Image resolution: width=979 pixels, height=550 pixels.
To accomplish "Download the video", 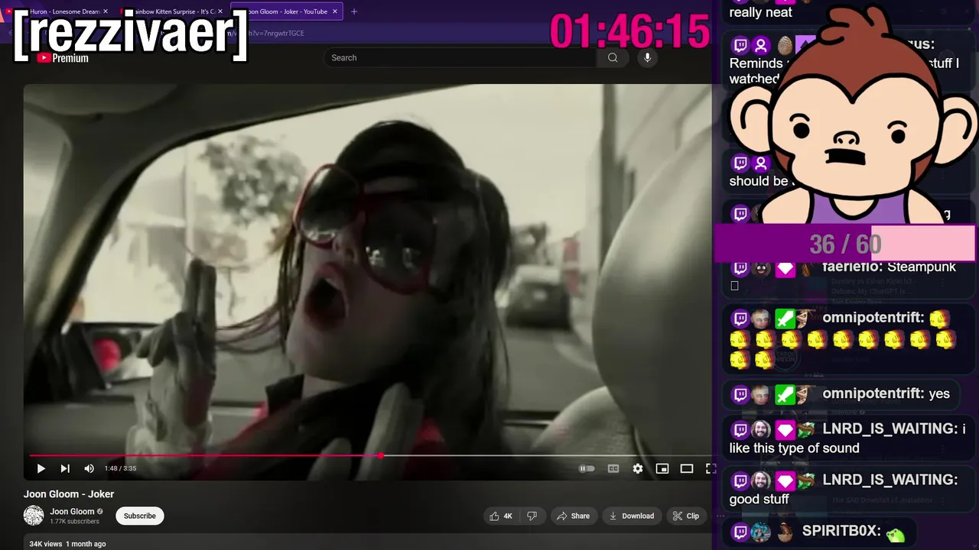I will tap(632, 516).
